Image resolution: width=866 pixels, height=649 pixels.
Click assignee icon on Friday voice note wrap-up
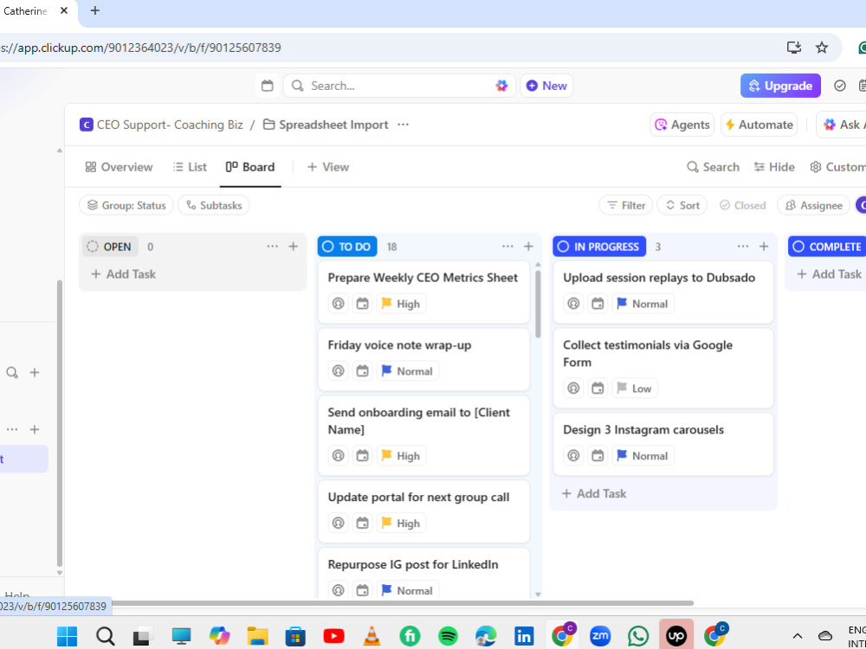click(x=338, y=371)
